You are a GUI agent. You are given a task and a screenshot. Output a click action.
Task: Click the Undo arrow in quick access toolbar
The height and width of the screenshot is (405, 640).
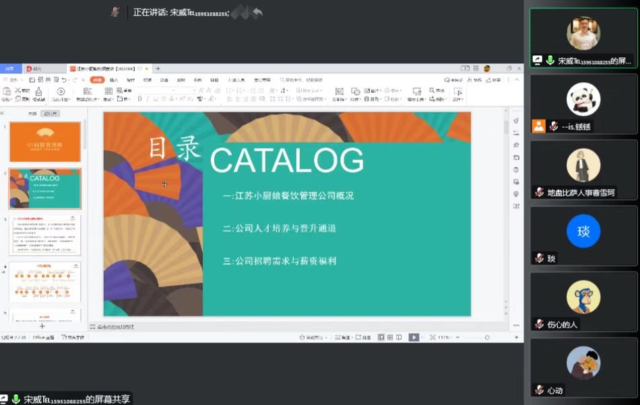[64, 80]
